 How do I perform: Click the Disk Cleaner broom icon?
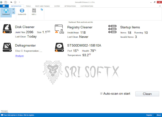point(7,29)
